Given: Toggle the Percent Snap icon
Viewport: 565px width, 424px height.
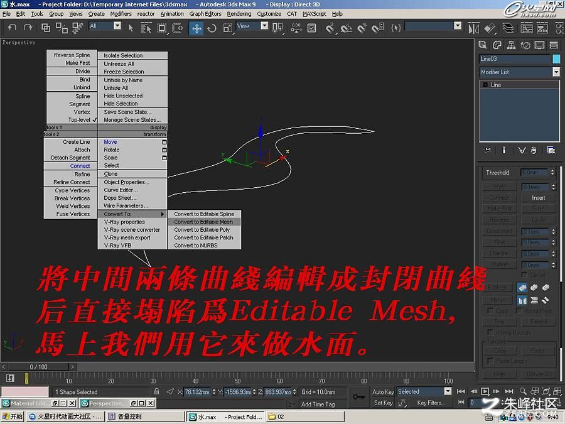Looking at the screenshot, I should point(362,28).
